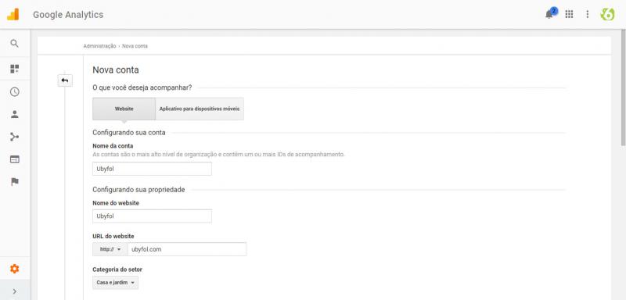This screenshot has height=300, width=626.
Task: Open Audience person icon in the sidebar
Action: tap(14, 115)
